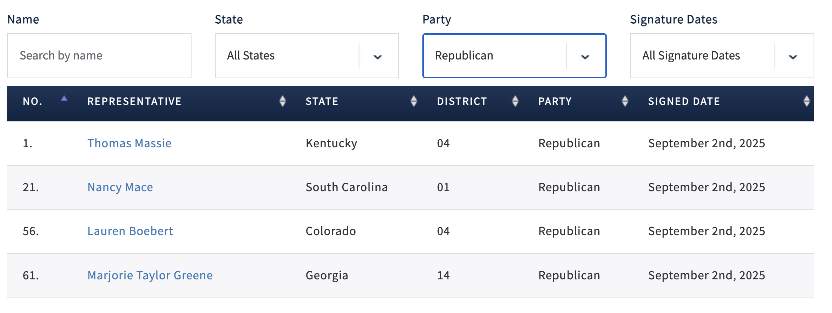
Task: Expand the Party Republican dropdown
Action: click(585, 56)
